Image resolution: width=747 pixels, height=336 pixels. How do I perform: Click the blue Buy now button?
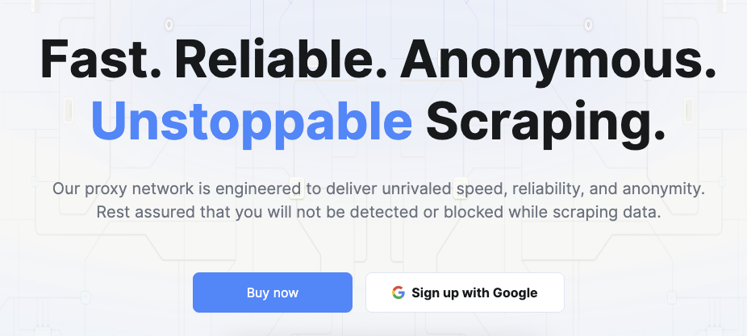point(273,292)
